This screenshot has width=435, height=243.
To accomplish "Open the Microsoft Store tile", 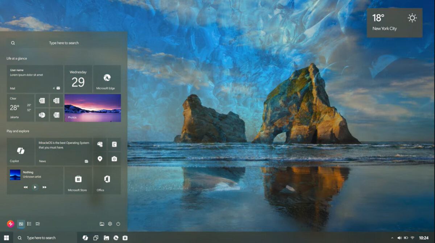I will (x=78, y=180).
